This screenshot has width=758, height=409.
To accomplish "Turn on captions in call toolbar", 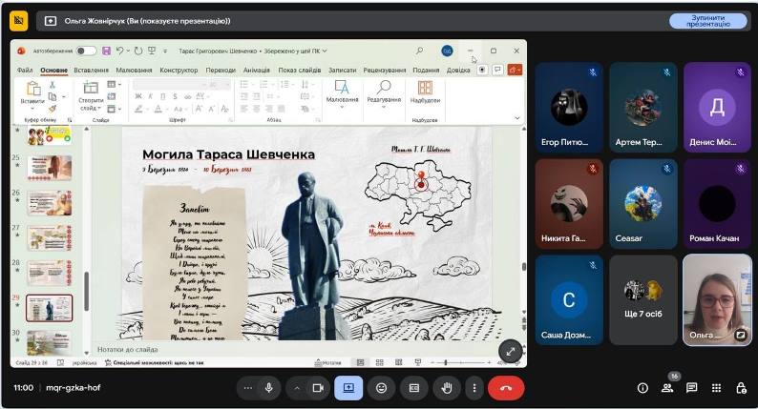I will (x=414, y=388).
